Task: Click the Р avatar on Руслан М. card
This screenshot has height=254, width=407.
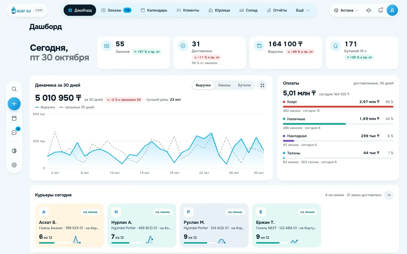Action: [189, 212]
